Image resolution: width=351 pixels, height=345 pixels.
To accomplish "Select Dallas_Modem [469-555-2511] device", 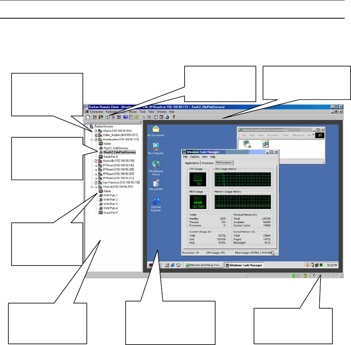I will (120, 135).
